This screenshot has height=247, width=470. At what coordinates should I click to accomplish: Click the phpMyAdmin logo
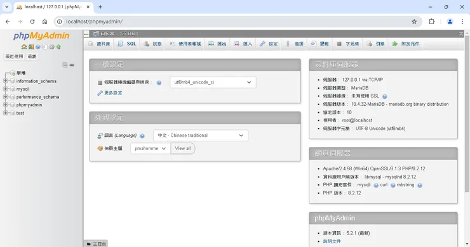click(x=41, y=36)
